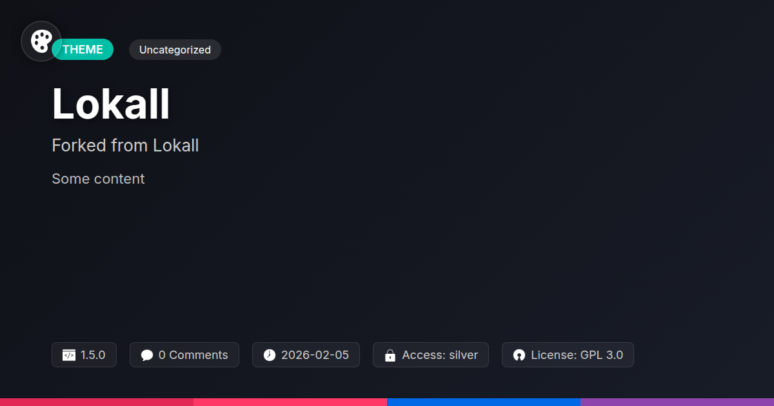Click the comments speech bubble icon
The height and width of the screenshot is (406, 774).
147,355
